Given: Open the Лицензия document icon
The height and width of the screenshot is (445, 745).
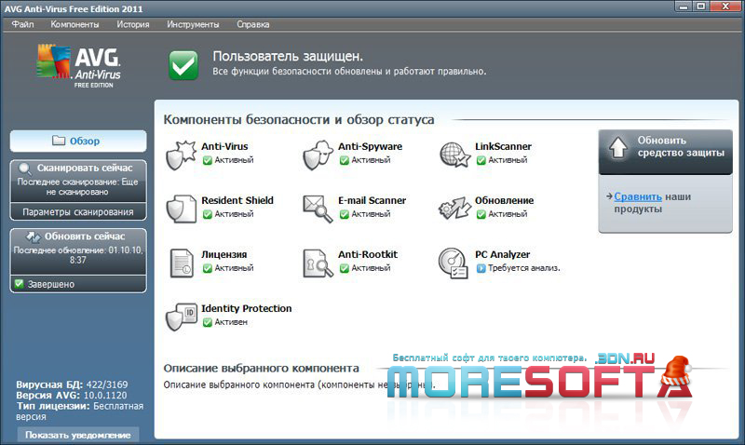Looking at the screenshot, I should (x=182, y=263).
